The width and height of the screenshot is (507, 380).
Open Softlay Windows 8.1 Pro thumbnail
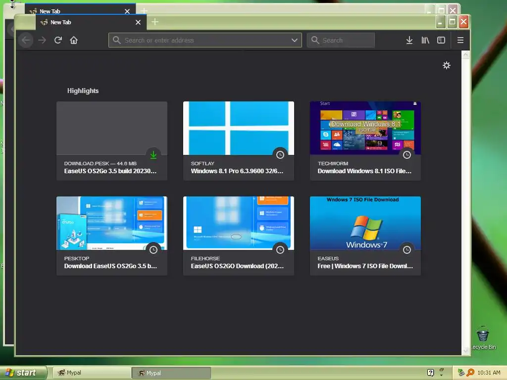coord(239,128)
